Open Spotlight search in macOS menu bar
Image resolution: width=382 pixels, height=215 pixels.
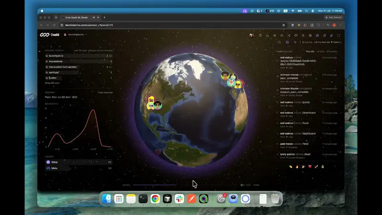click(307, 11)
